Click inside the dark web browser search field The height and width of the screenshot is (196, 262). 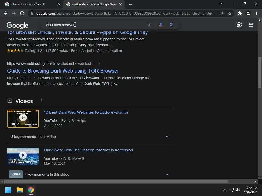coord(95,25)
